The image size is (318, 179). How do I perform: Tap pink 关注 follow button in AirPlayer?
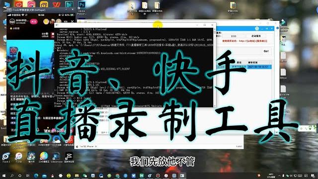(34, 21)
